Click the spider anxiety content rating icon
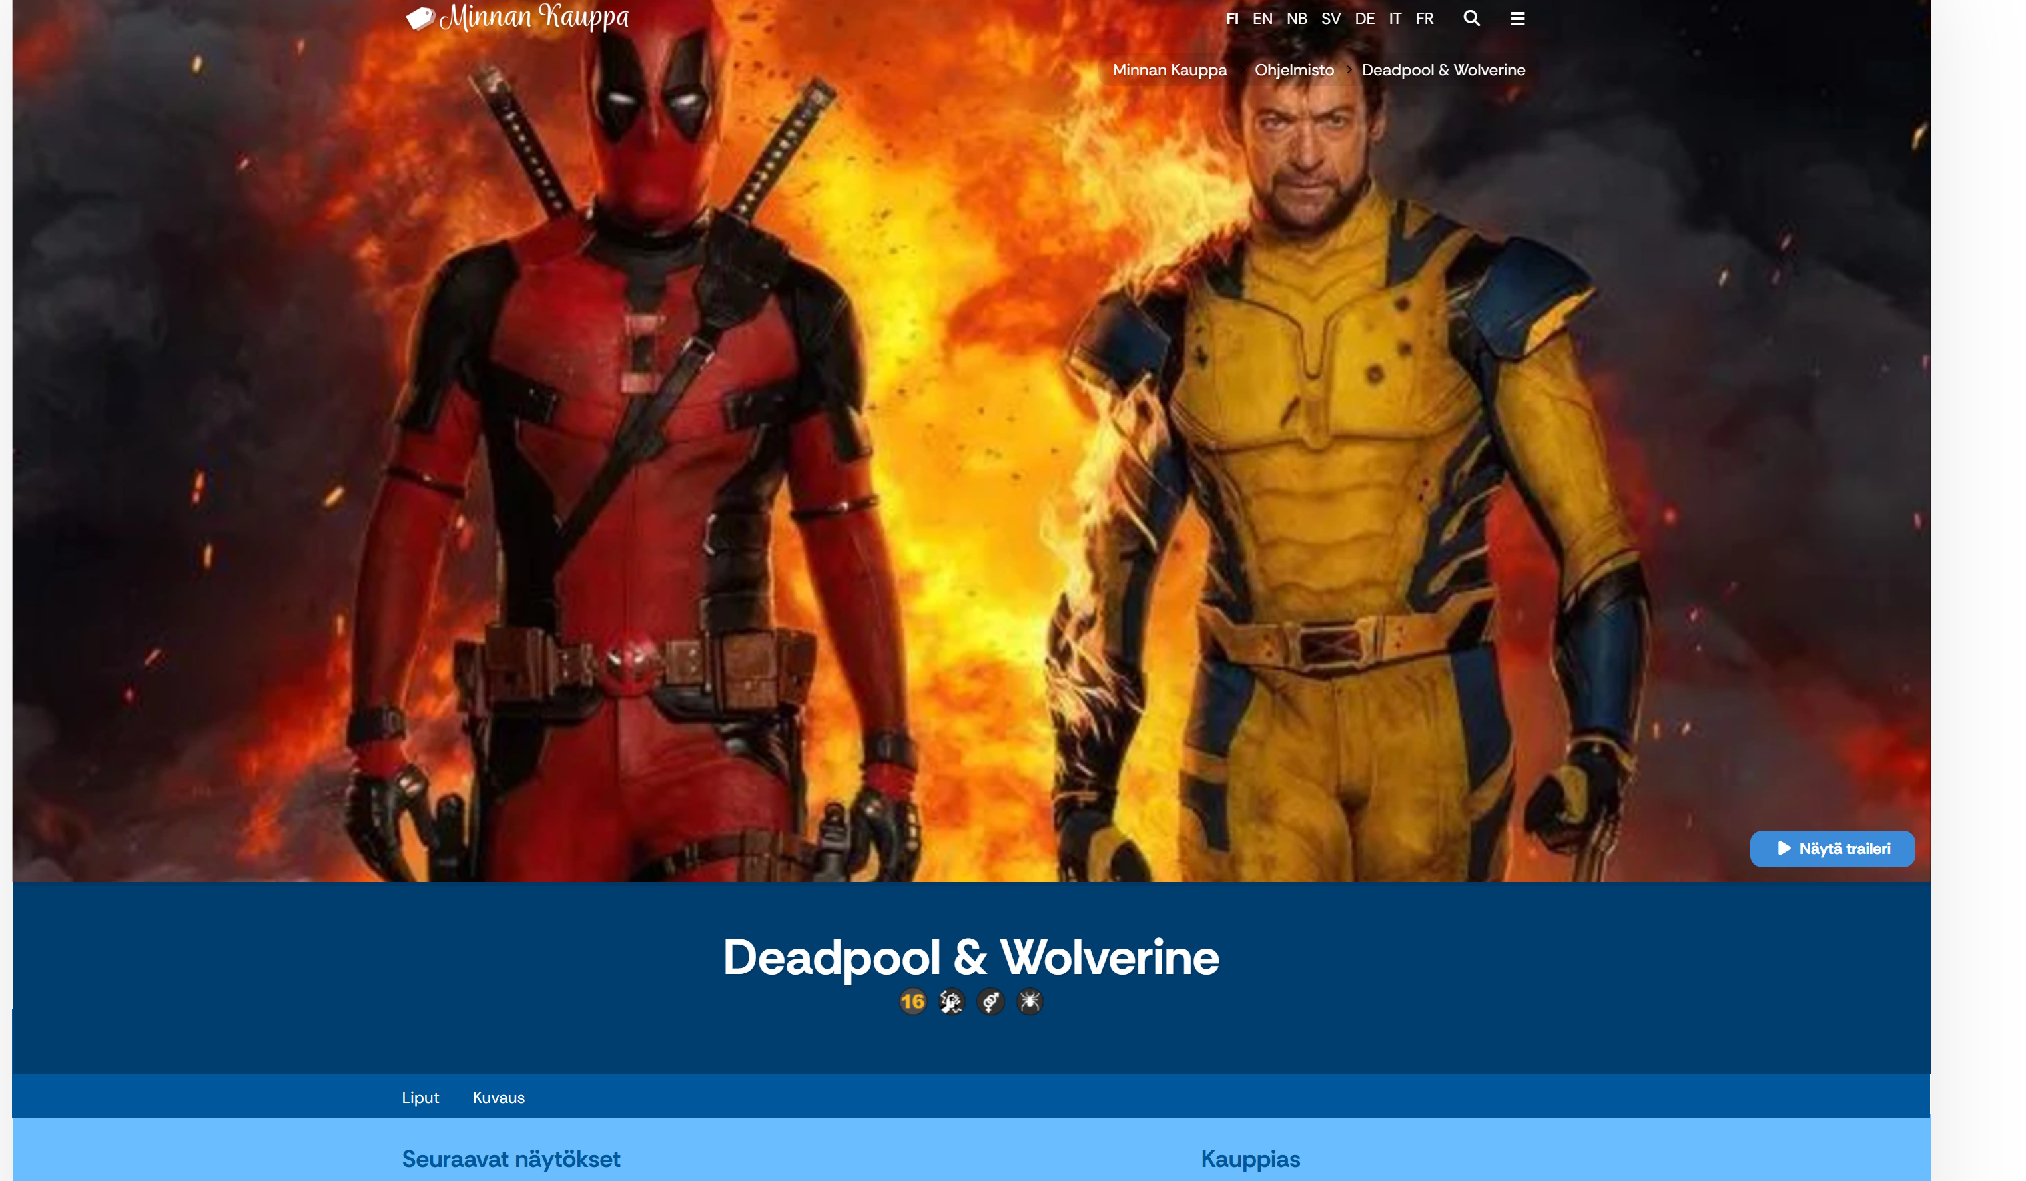The width and height of the screenshot is (2026, 1181). [x=1030, y=1002]
